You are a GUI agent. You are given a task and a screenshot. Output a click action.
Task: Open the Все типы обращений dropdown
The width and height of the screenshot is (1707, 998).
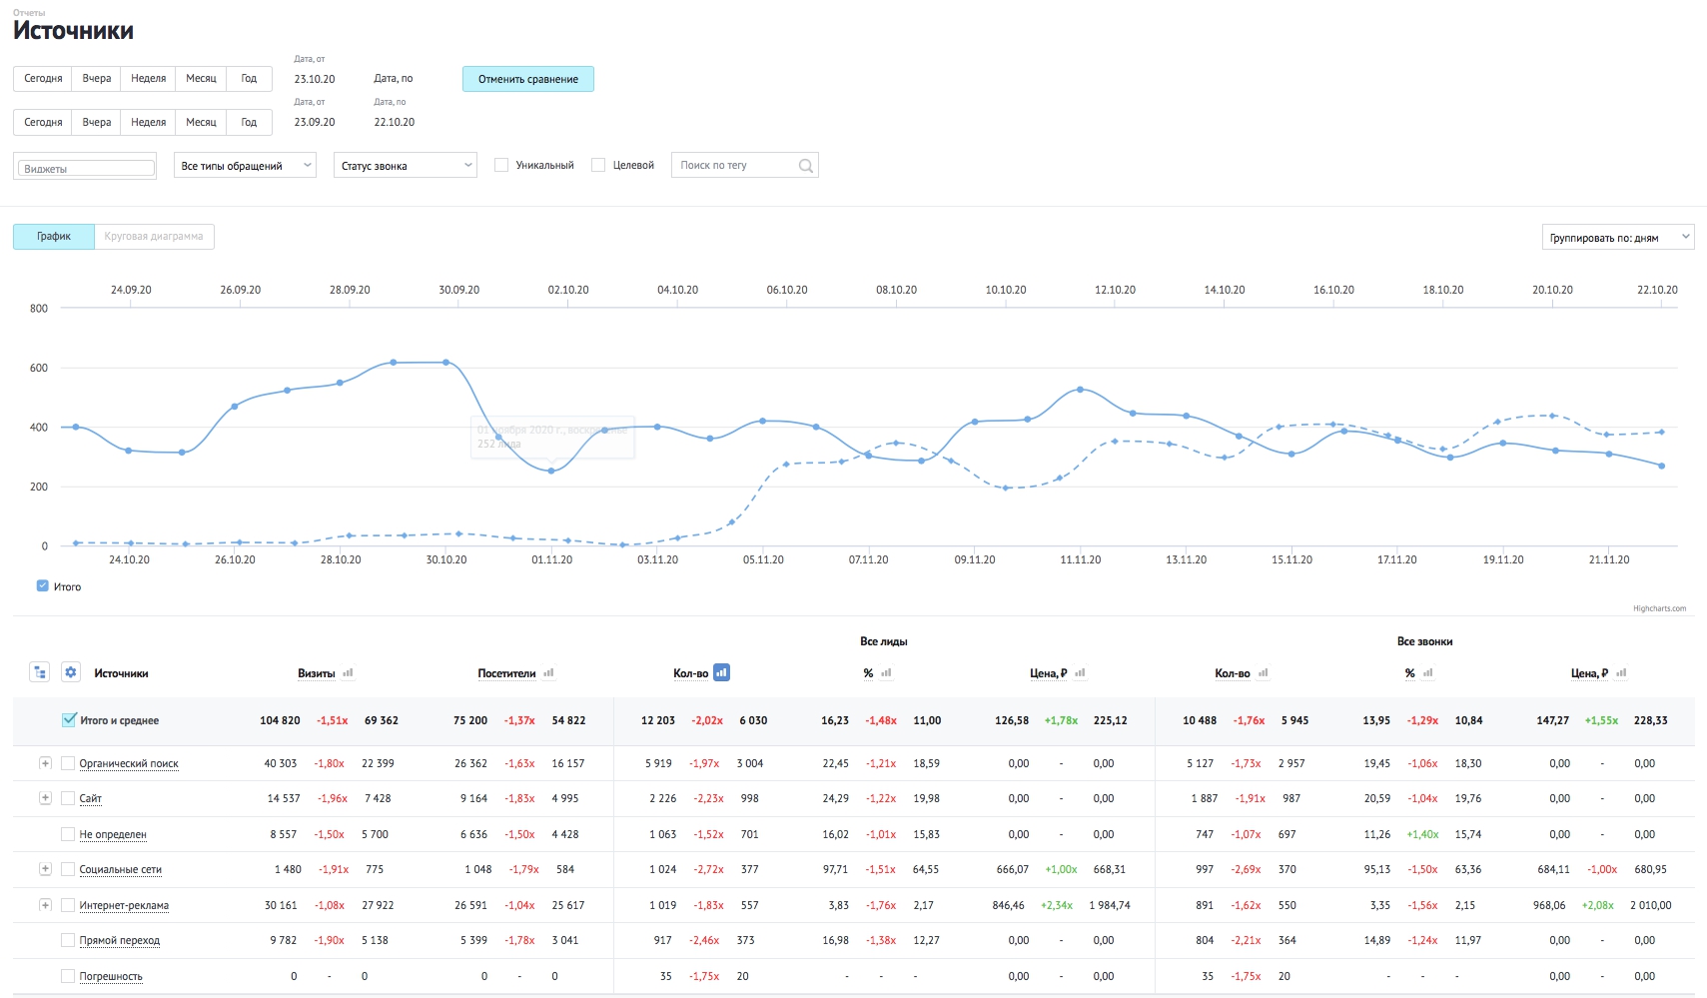tap(245, 166)
